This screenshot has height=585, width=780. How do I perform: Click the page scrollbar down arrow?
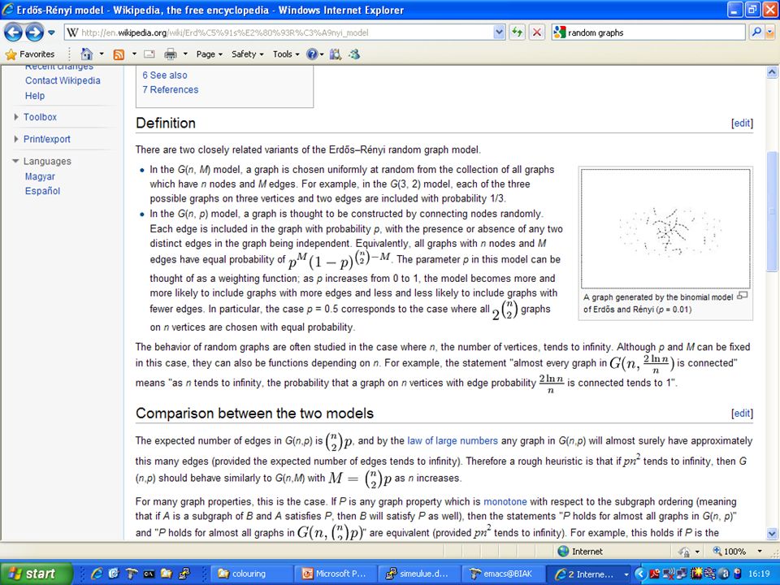click(x=772, y=535)
